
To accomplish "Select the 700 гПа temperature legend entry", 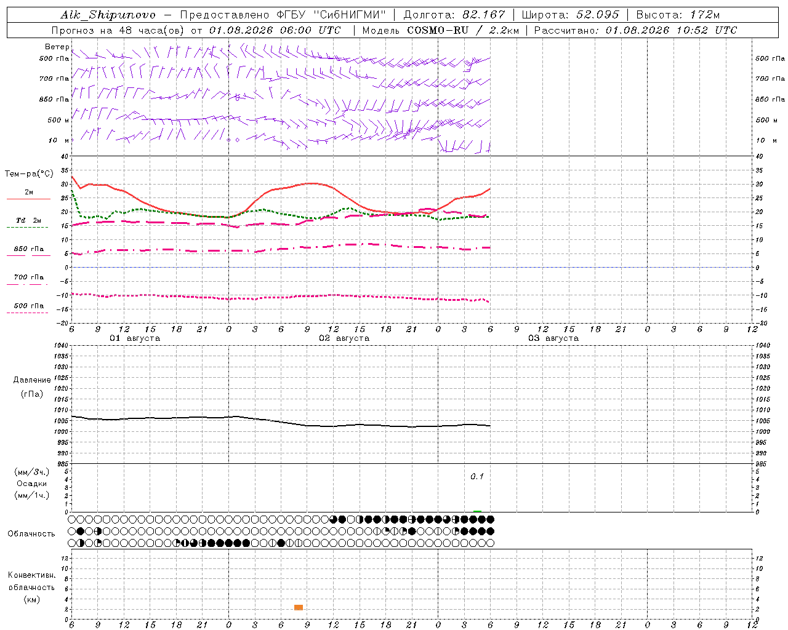I will [x=28, y=277].
